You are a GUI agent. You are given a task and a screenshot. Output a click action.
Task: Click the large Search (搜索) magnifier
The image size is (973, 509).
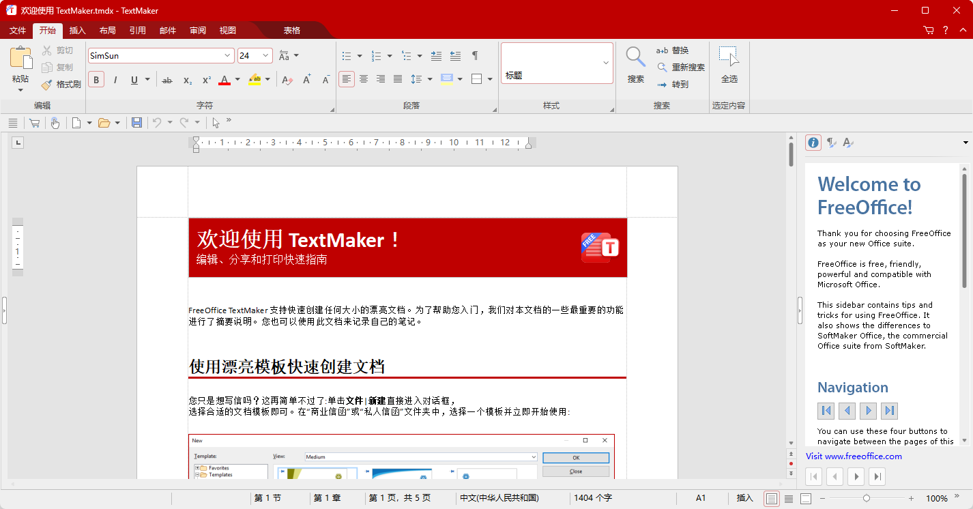coord(635,57)
